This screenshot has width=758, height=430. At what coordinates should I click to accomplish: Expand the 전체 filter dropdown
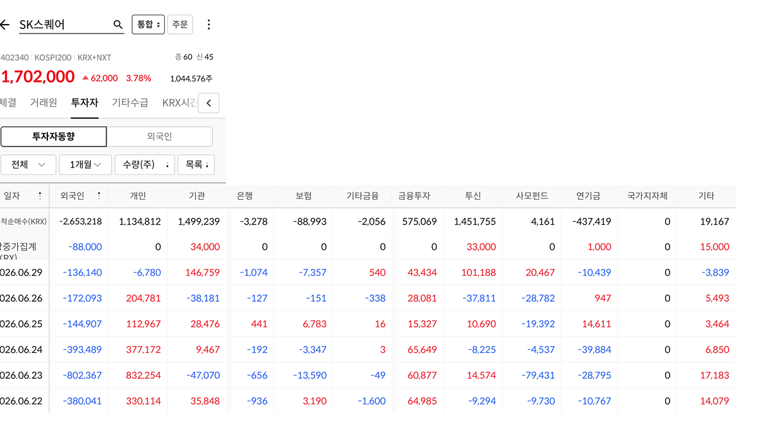(28, 164)
